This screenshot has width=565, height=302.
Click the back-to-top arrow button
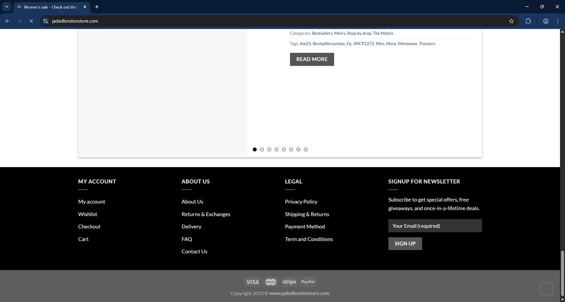point(546,289)
